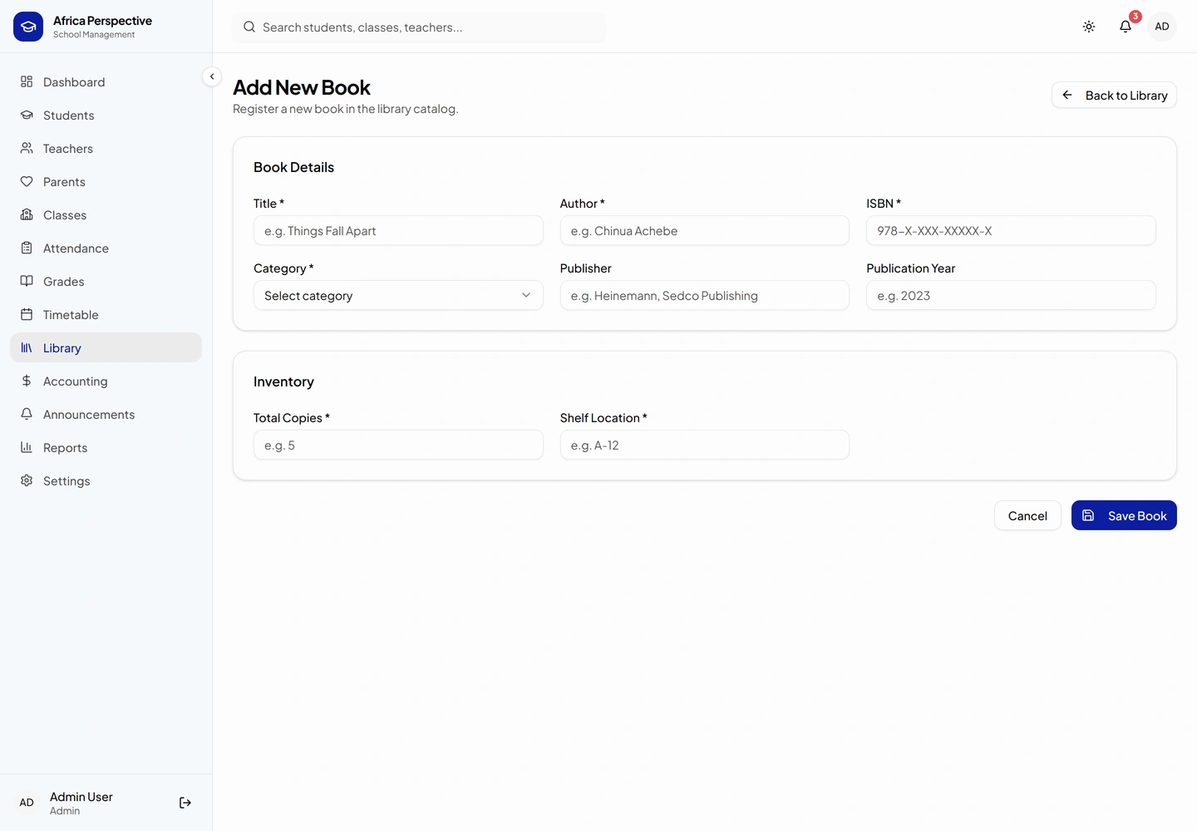Click the Settings gear icon
The width and height of the screenshot is (1197, 831).
tap(27, 480)
